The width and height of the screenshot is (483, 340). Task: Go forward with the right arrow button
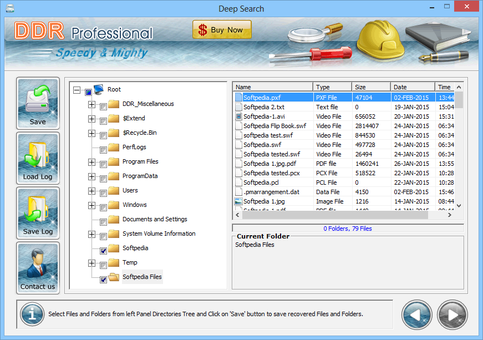[x=452, y=315]
